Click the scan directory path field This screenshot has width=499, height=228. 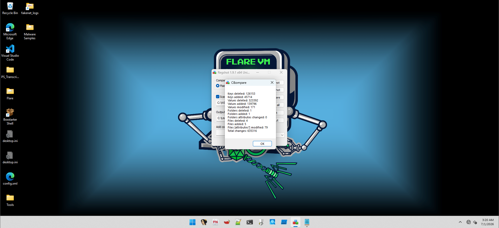click(x=221, y=103)
